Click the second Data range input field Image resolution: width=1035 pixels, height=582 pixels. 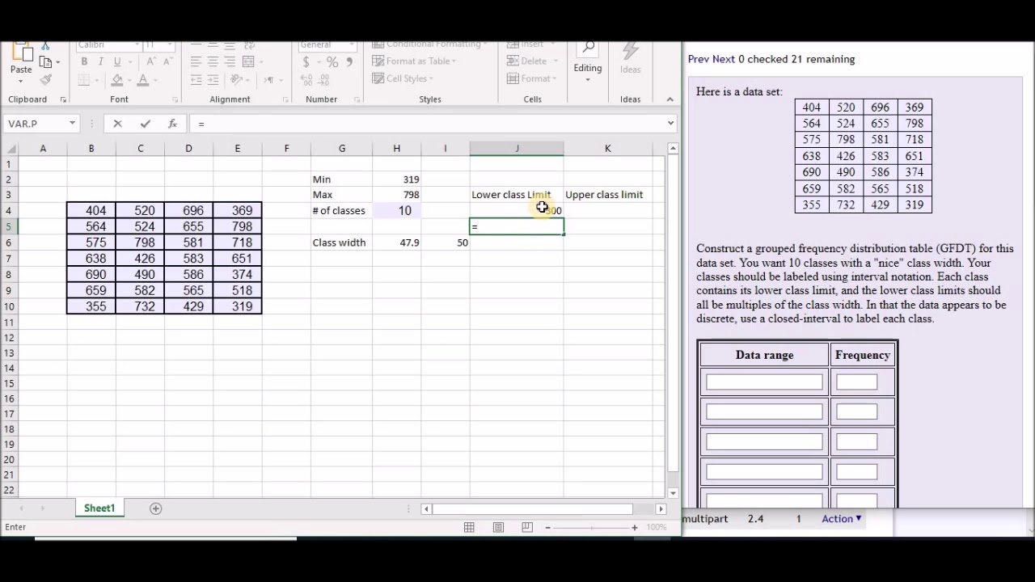[x=764, y=412]
